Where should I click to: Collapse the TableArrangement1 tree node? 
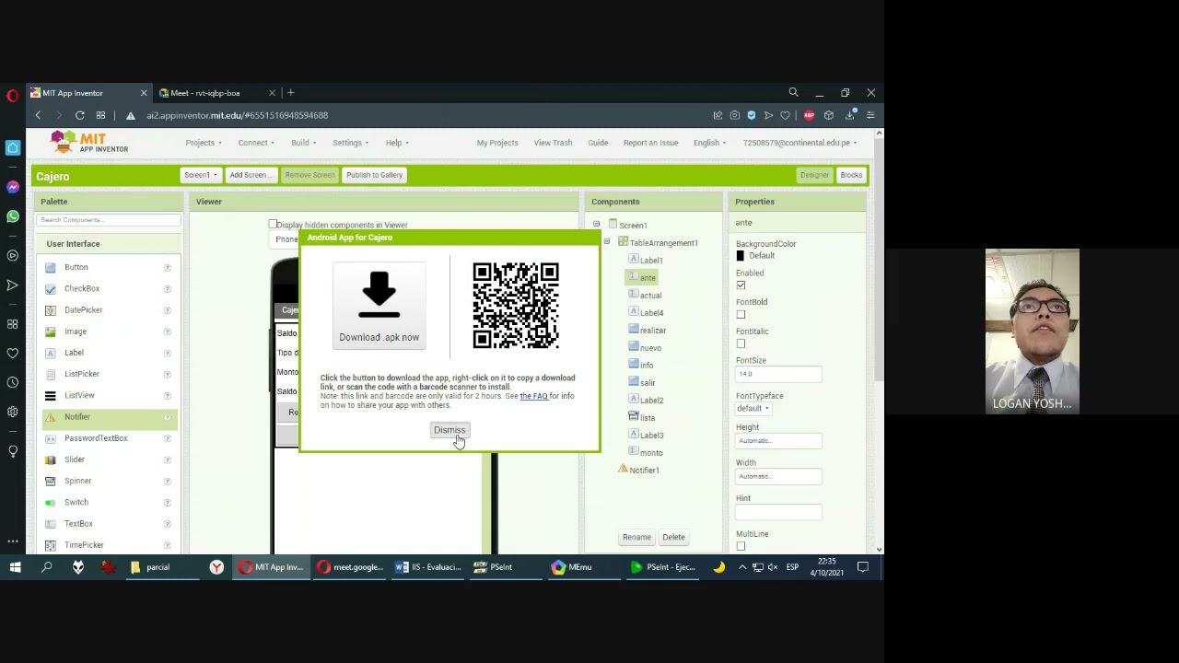606,242
